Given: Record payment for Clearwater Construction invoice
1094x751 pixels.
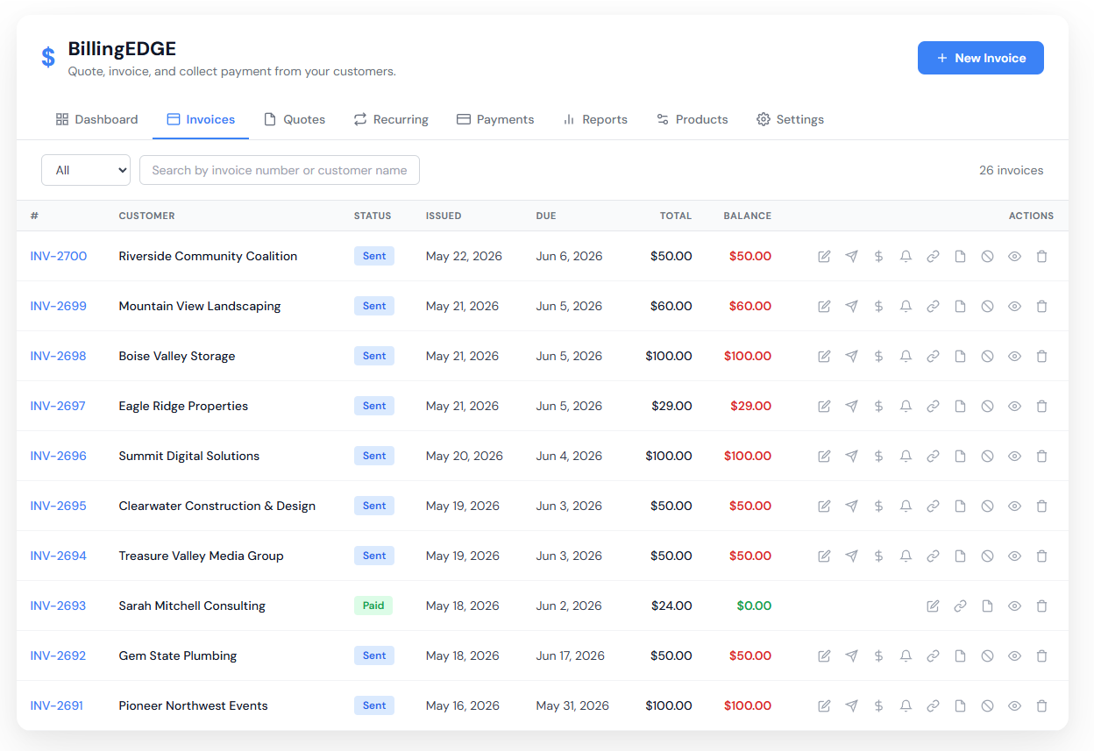Looking at the screenshot, I should point(878,507).
